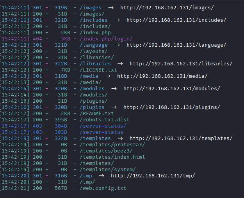Click the /tmp path in the 301 row
Screen dimensions: 244x198
[86, 176]
